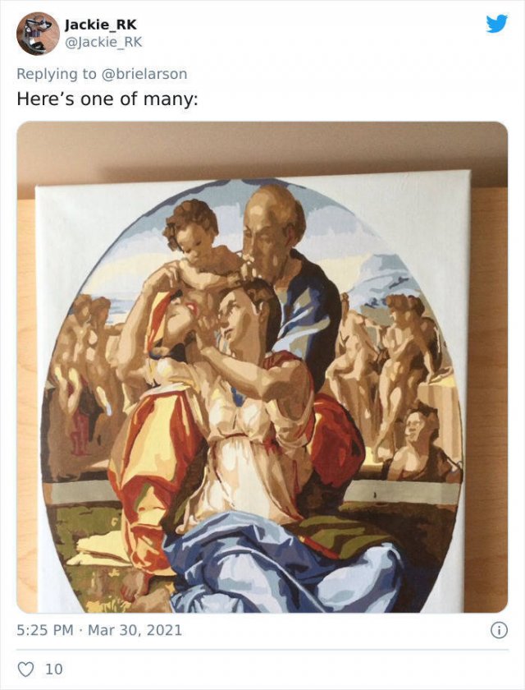Click the 5:25 PM timestamp
The width and height of the screenshot is (525, 690).
click(x=45, y=630)
